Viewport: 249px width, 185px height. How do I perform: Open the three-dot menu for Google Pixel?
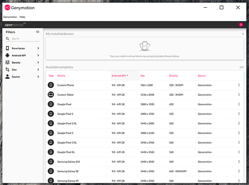[x=239, y=104]
